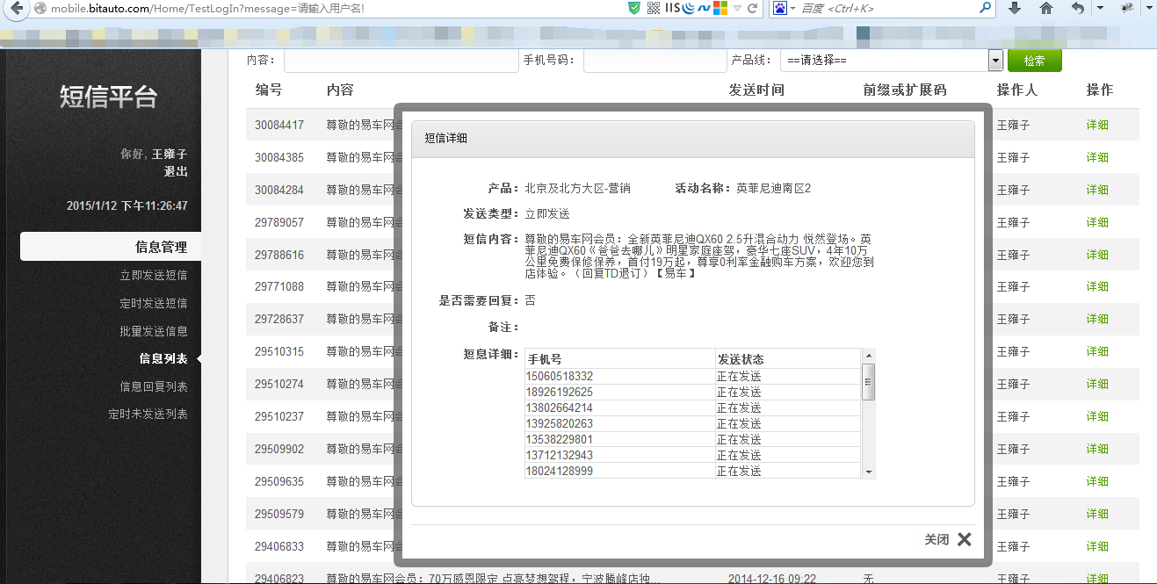The image size is (1157, 584).
Task: Select 信息回复列表 in the sidebar
Action: (154, 386)
